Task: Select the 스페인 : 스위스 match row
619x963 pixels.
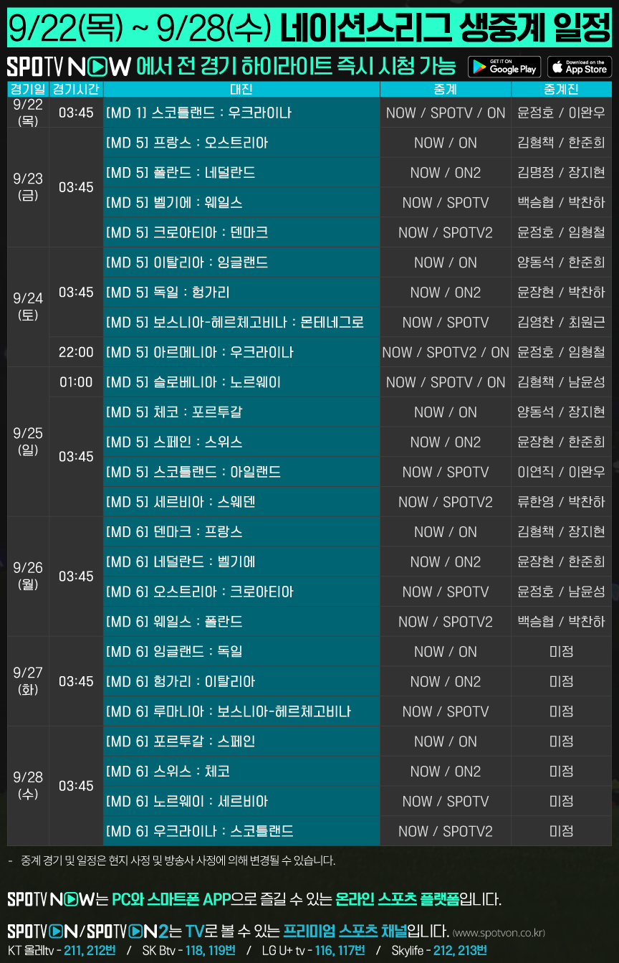Action: [241, 442]
